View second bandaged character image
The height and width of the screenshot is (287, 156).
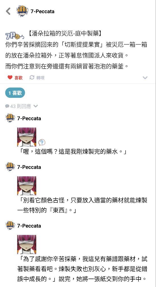coord(27,186)
